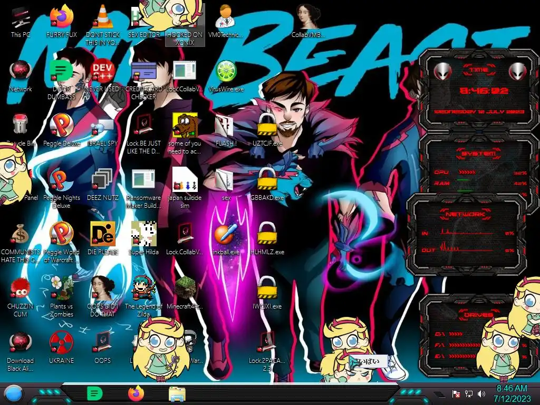The height and width of the screenshot is (405, 540).
Task: Open the network tray icon
Action: tap(469, 393)
